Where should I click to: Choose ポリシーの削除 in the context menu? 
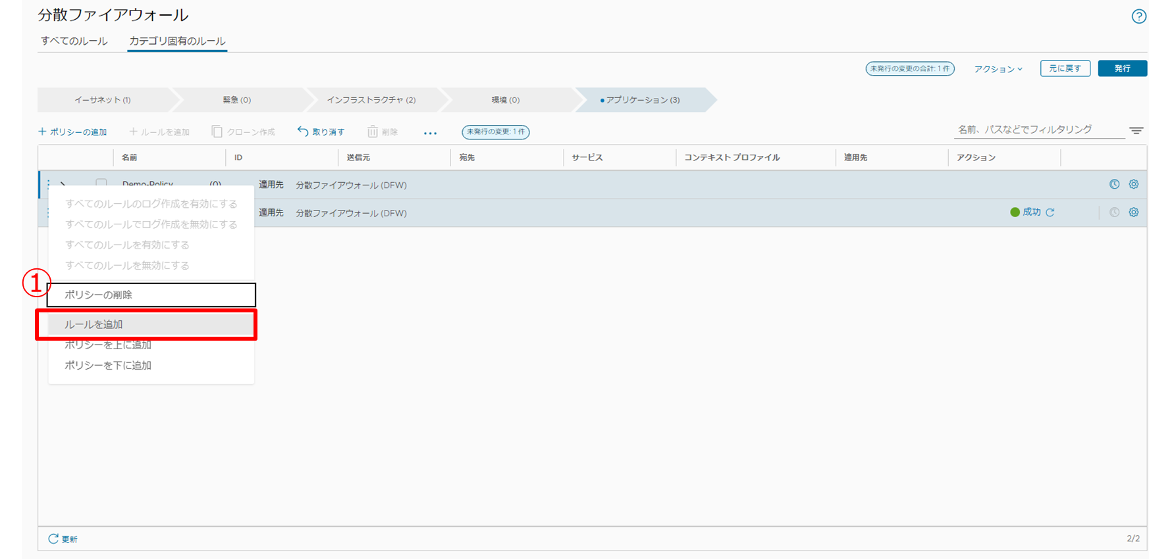98,295
